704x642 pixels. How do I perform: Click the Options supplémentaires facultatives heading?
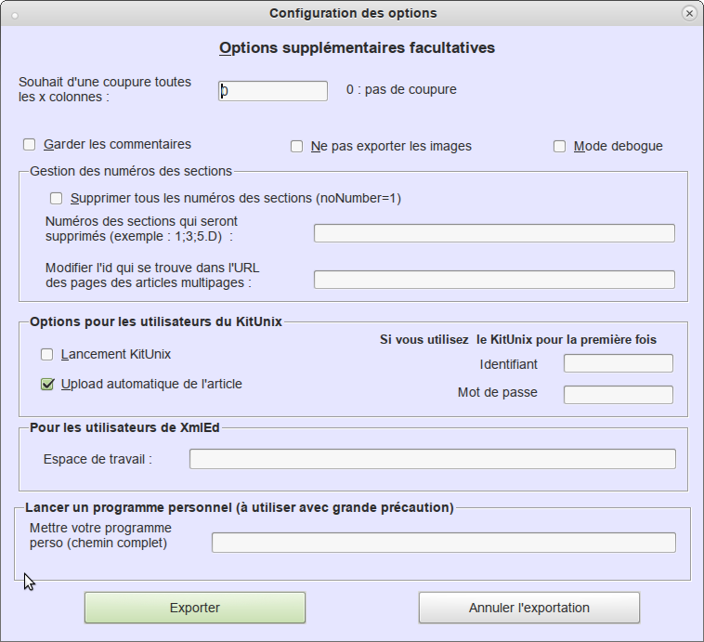[357, 47]
